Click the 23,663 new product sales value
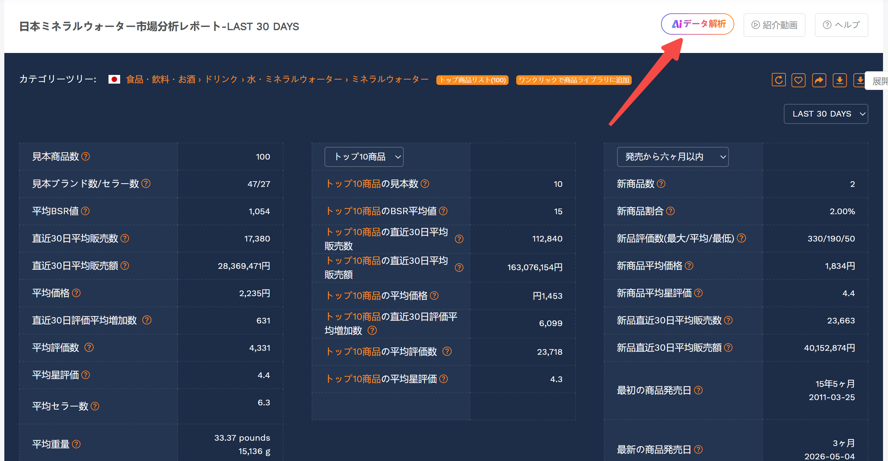 click(841, 320)
